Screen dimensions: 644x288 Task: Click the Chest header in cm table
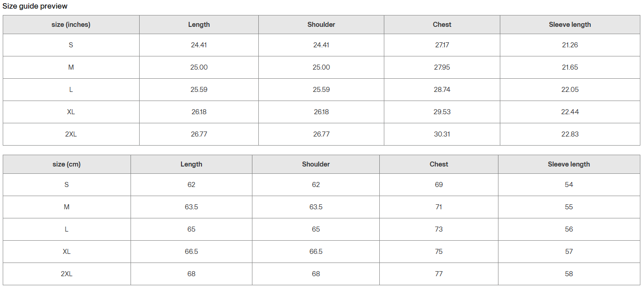(439, 164)
